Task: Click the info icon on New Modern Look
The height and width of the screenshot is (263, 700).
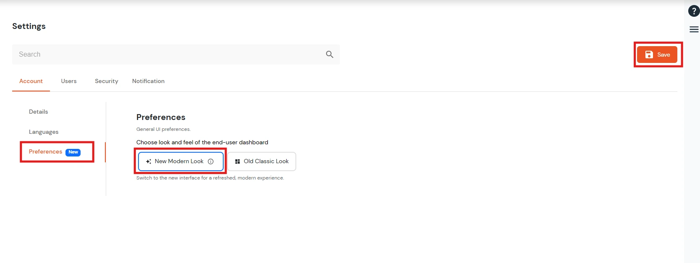Action: click(x=211, y=161)
